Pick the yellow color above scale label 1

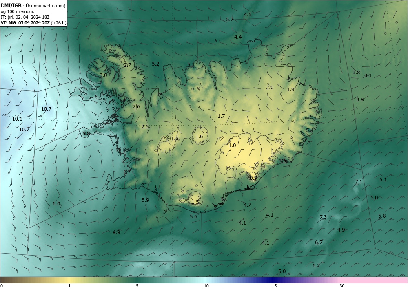[x=69, y=280]
